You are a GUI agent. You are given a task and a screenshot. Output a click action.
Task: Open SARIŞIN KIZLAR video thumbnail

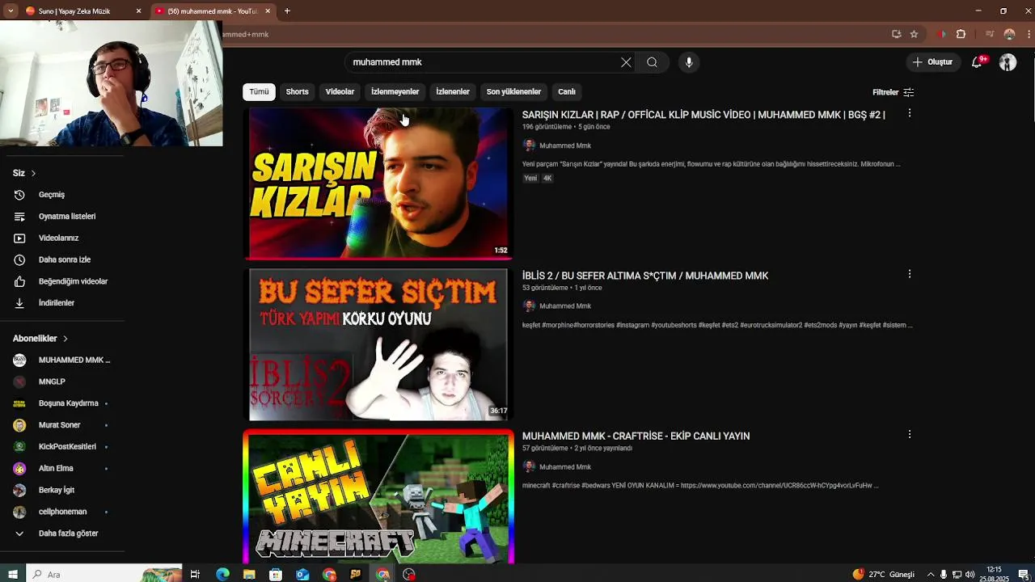378,183
